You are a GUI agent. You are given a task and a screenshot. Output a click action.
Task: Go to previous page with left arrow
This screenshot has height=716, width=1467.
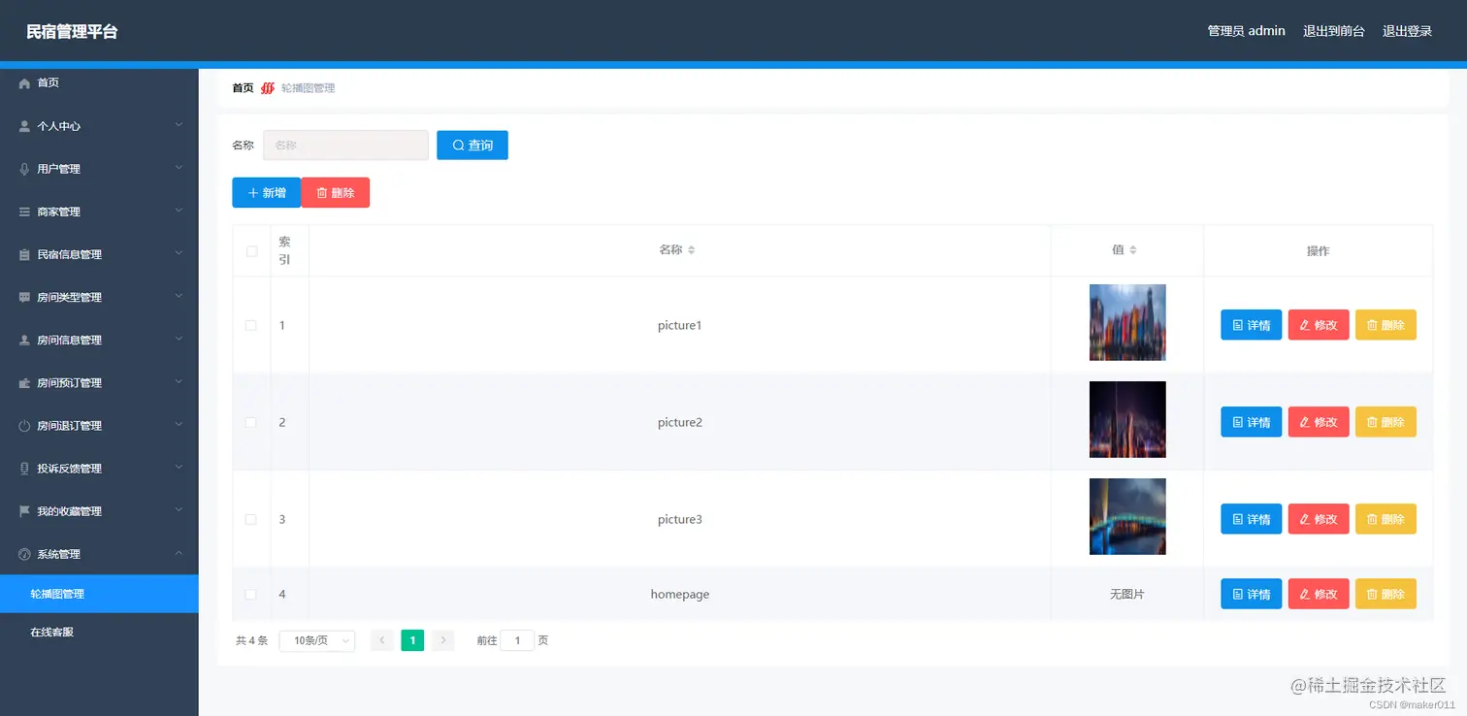[382, 640]
